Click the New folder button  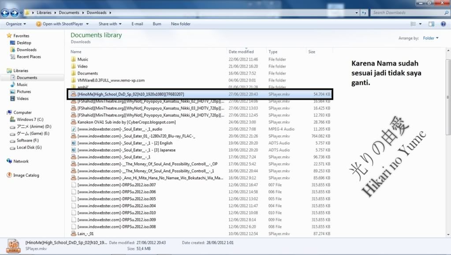181,24
